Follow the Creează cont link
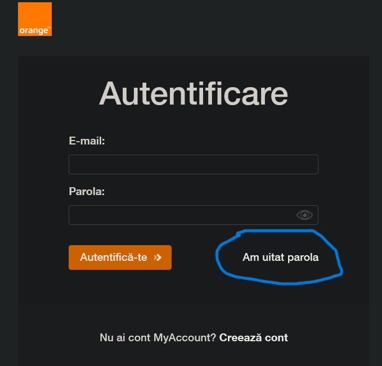 (x=254, y=338)
